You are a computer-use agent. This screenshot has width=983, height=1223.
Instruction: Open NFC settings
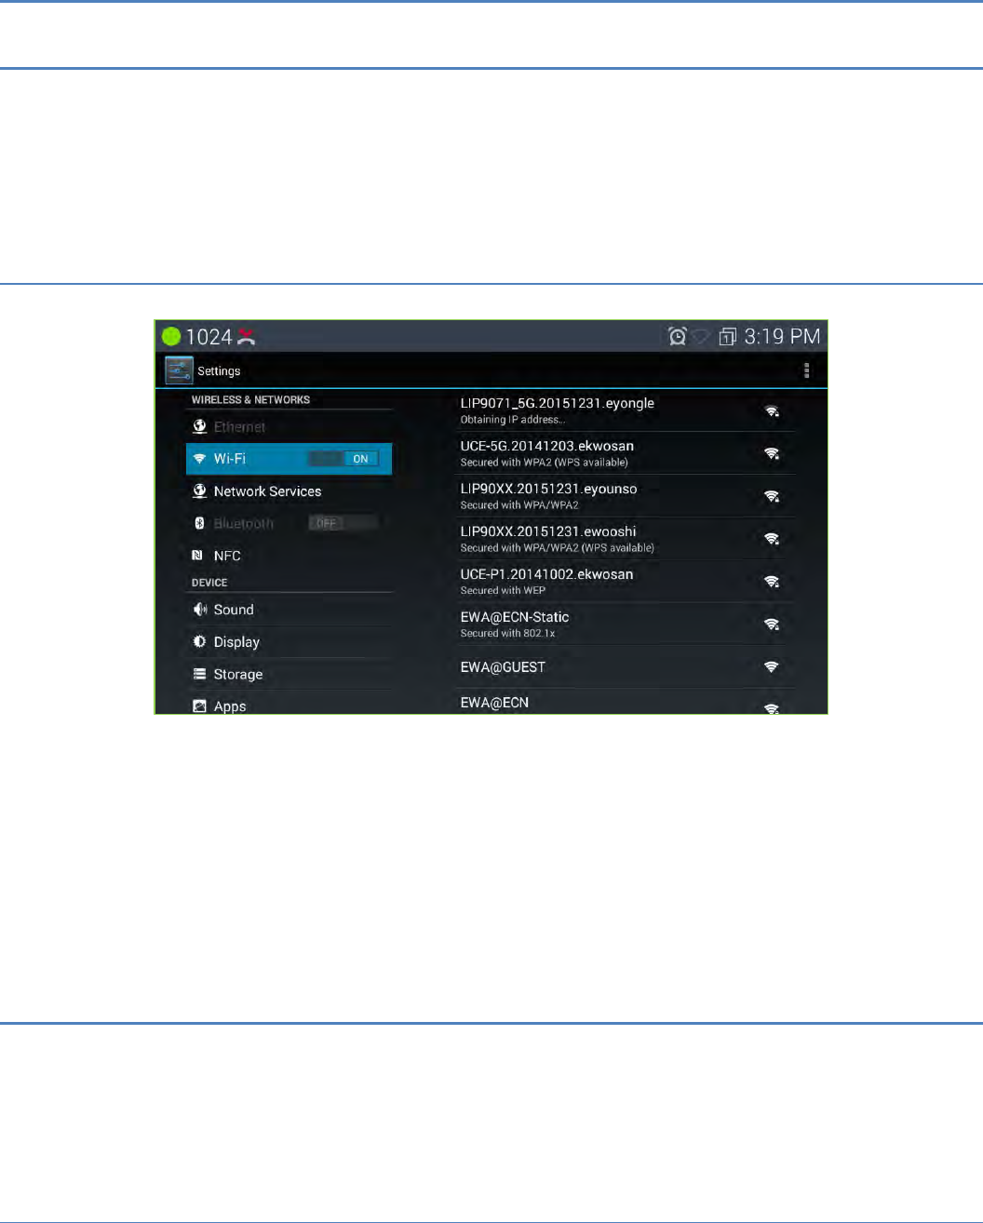click(x=290, y=555)
